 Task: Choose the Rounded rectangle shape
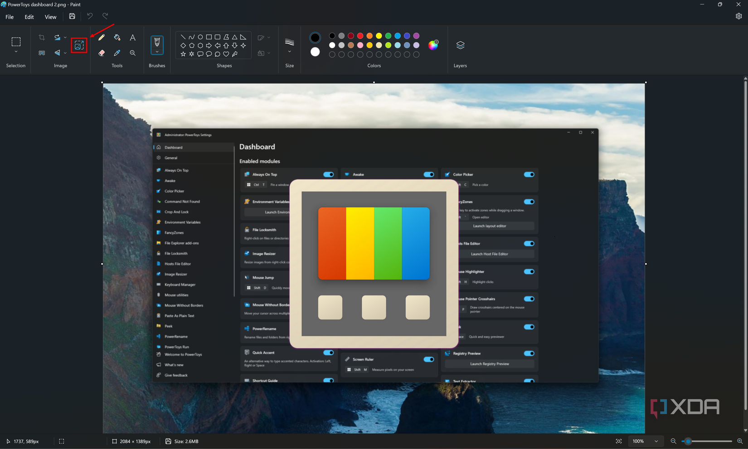218,37
